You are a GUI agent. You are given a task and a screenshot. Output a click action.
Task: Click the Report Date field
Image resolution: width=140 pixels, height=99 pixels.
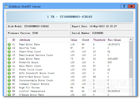(x=102, y=26)
